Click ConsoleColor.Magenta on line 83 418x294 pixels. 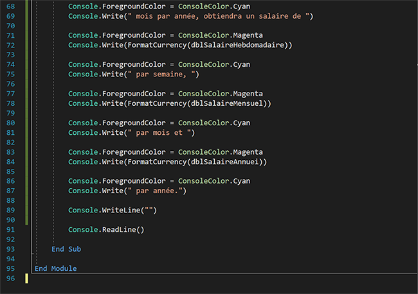(221, 152)
